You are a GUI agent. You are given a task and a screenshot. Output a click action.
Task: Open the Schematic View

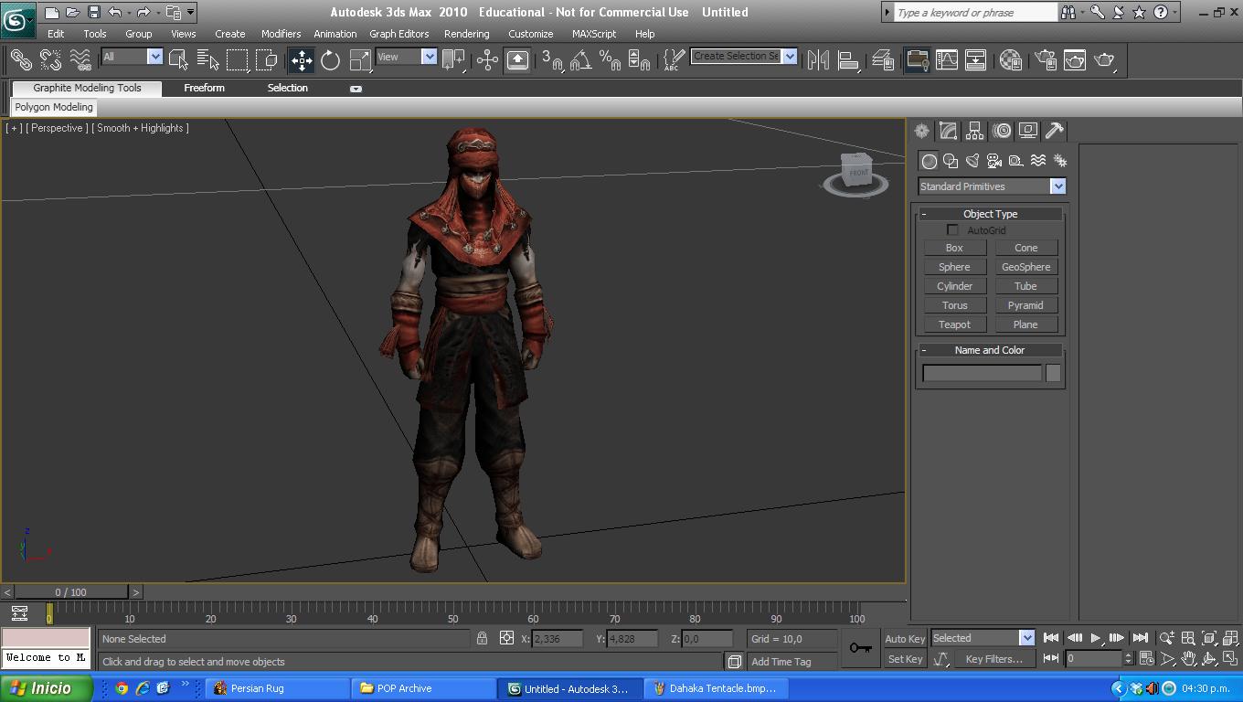click(x=976, y=60)
